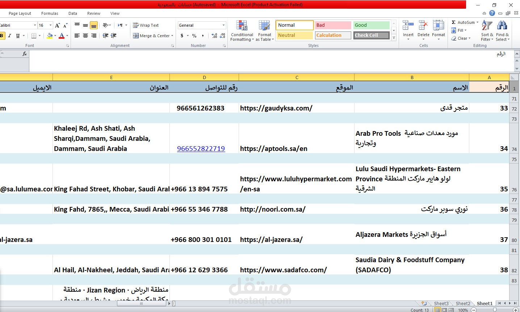Image resolution: width=520 pixels, height=312 pixels.
Task: Open Conditional Formatting
Action: pos(242,31)
